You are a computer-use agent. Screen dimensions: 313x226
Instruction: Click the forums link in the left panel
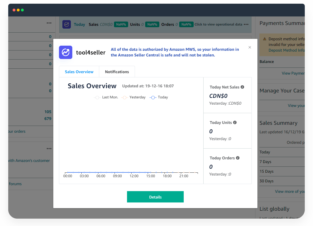click(15, 184)
